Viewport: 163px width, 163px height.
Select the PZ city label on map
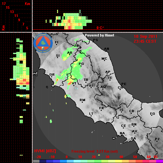point(157,139)
